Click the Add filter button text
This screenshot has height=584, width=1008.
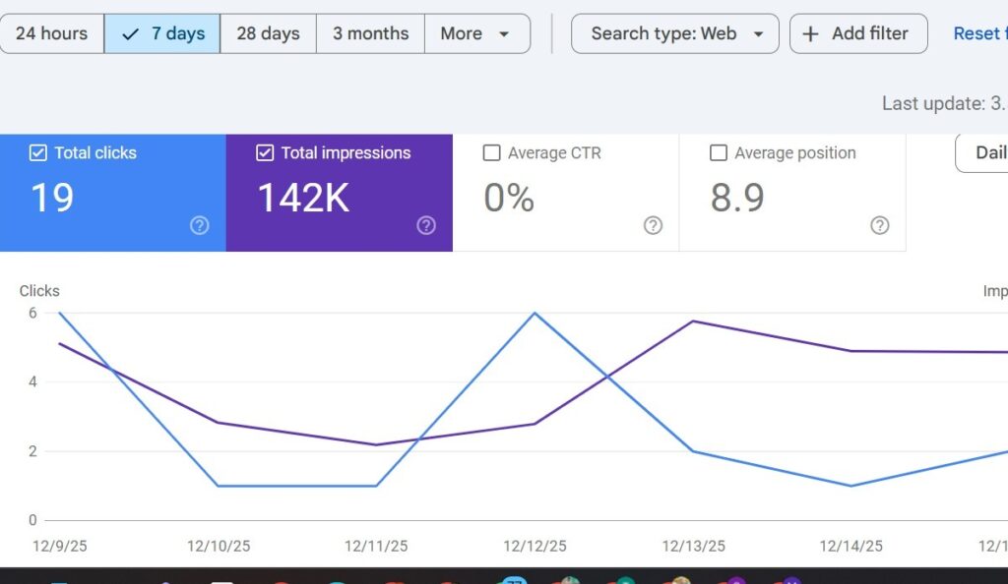coord(870,33)
